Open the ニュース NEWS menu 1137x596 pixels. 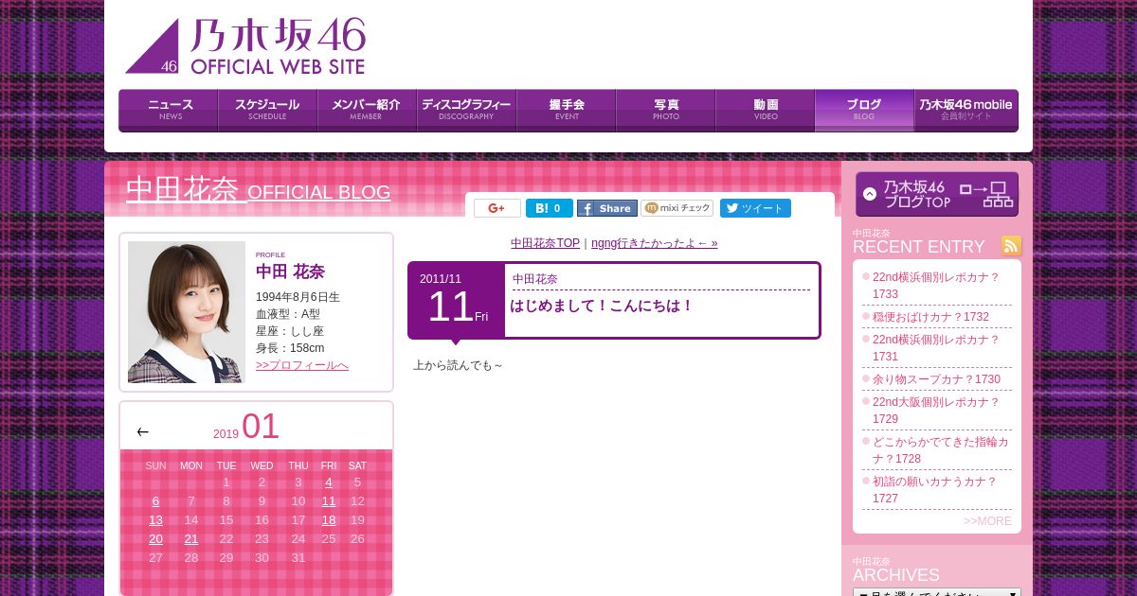169,111
